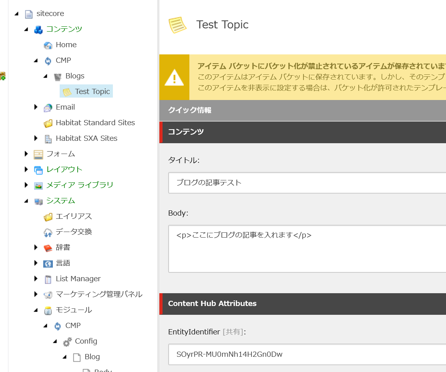Click the 言語 globe icon
The width and height of the screenshot is (446, 372).
[x=48, y=264]
